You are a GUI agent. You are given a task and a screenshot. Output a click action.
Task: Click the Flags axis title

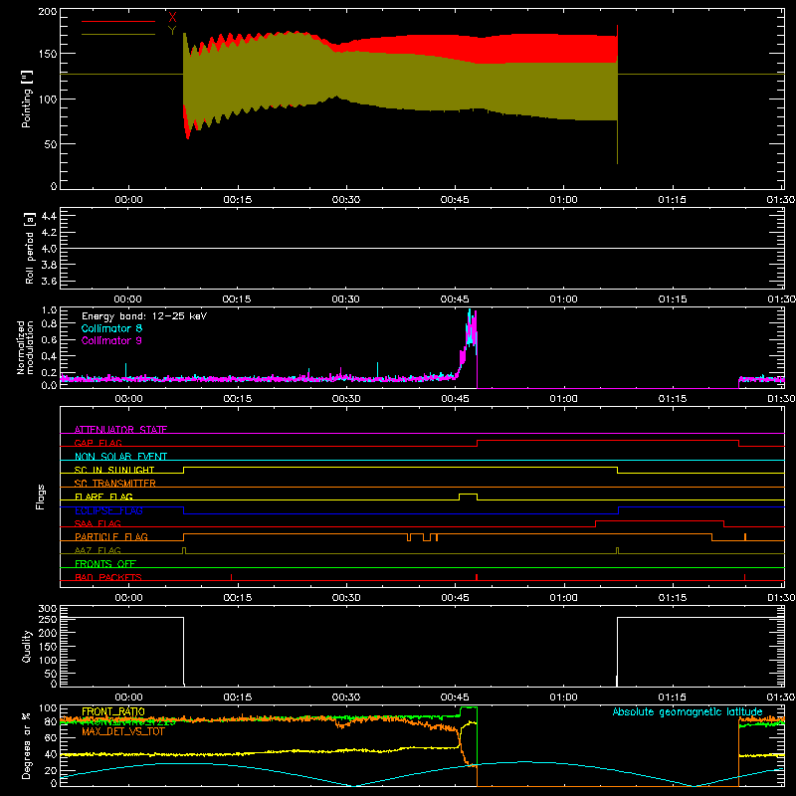(41, 497)
